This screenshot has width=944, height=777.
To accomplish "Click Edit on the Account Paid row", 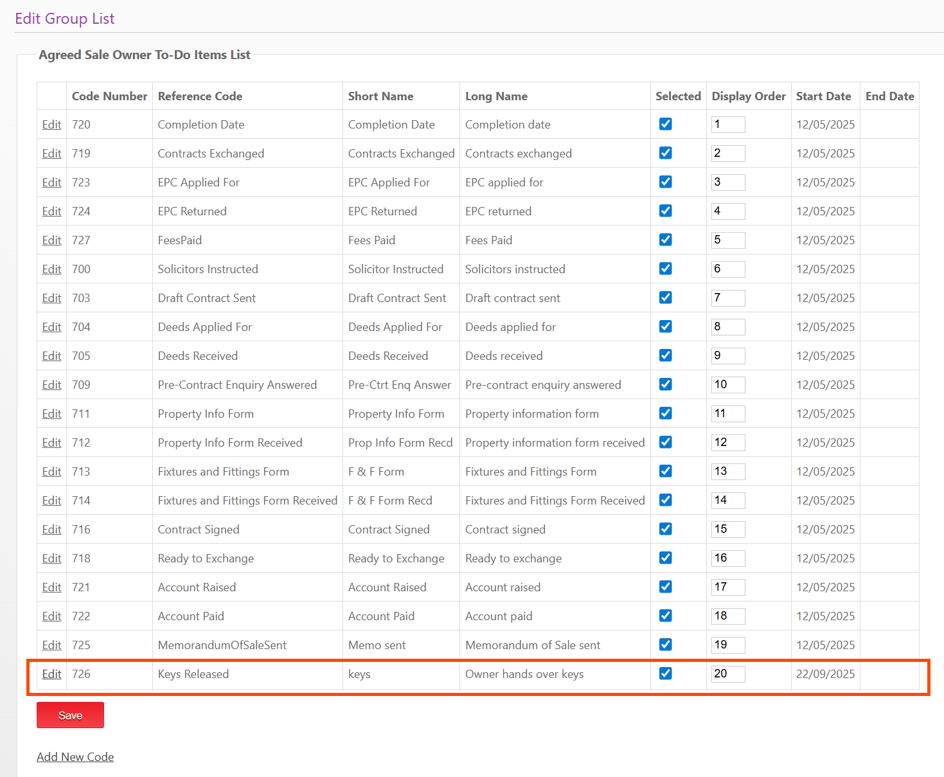I will point(51,616).
